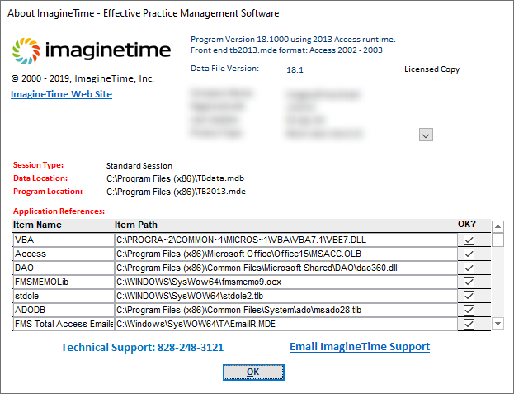Viewport: 514px width, 394px height.
Task: Click the Technical Support 828-248-3121 text
Action: (x=142, y=348)
